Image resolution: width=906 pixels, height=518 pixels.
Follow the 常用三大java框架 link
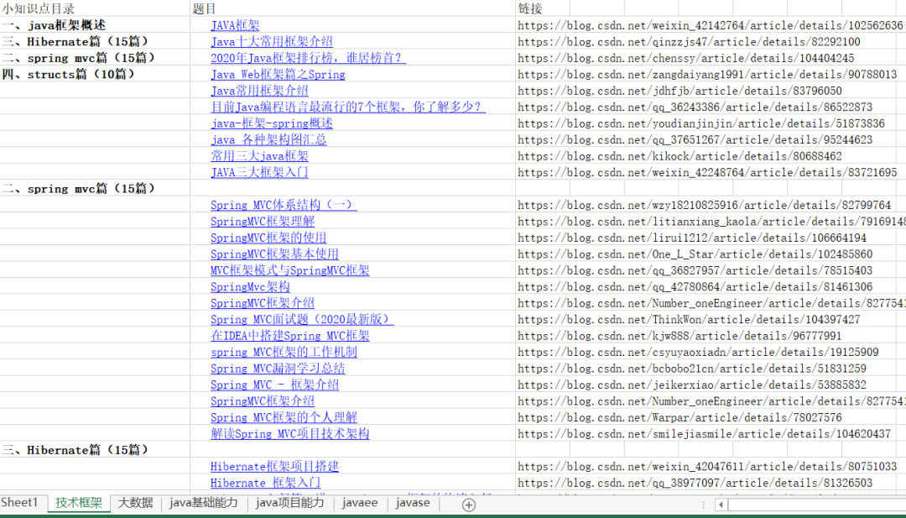tap(259, 156)
